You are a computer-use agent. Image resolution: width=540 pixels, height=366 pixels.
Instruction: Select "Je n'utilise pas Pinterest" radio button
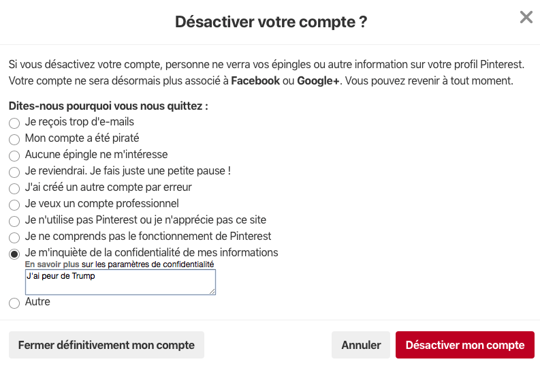tap(14, 222)
